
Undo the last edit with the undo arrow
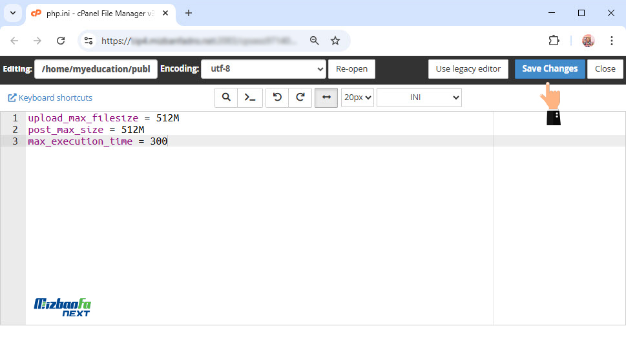coord(277,97)
